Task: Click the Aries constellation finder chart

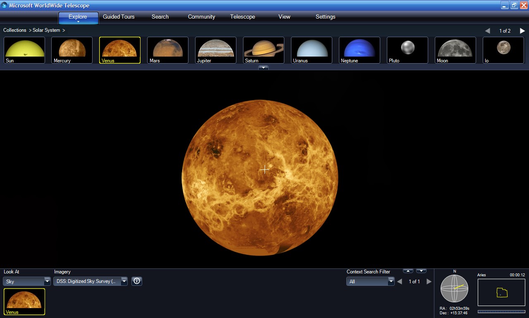Action: point(501,292)
